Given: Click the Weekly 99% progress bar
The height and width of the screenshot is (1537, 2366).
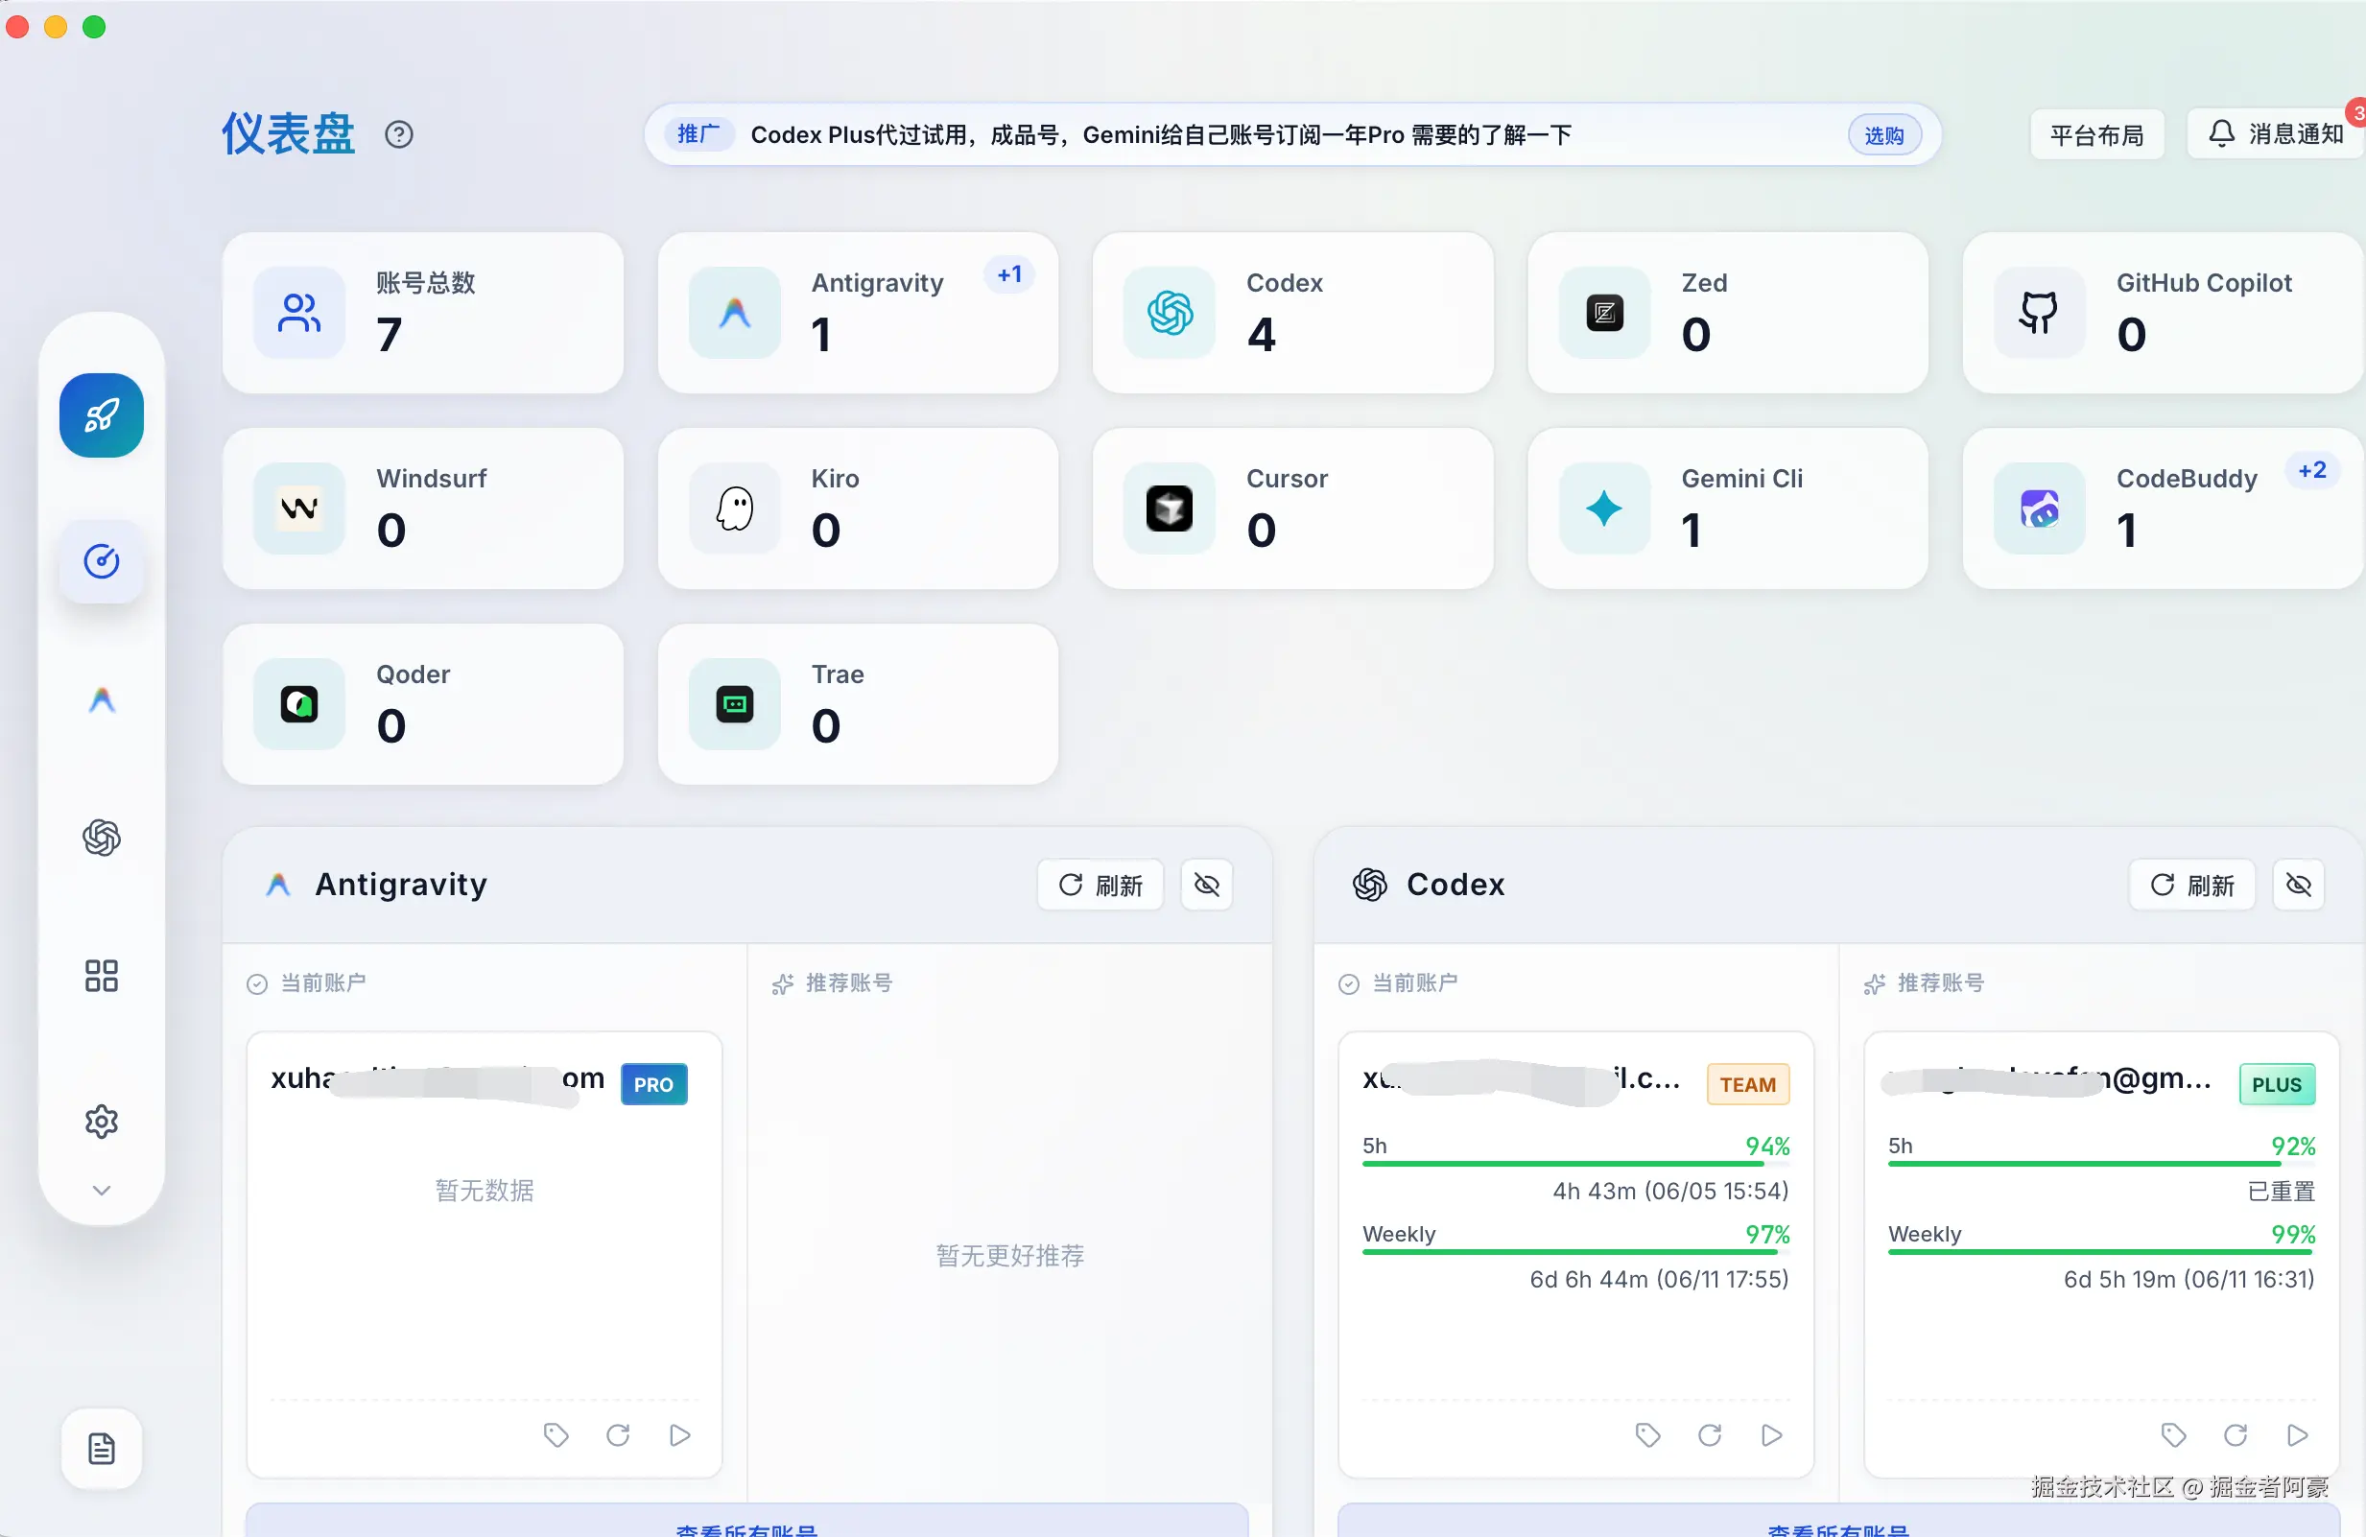Looking at the screenshot, I should (x=2101, y=1252).
